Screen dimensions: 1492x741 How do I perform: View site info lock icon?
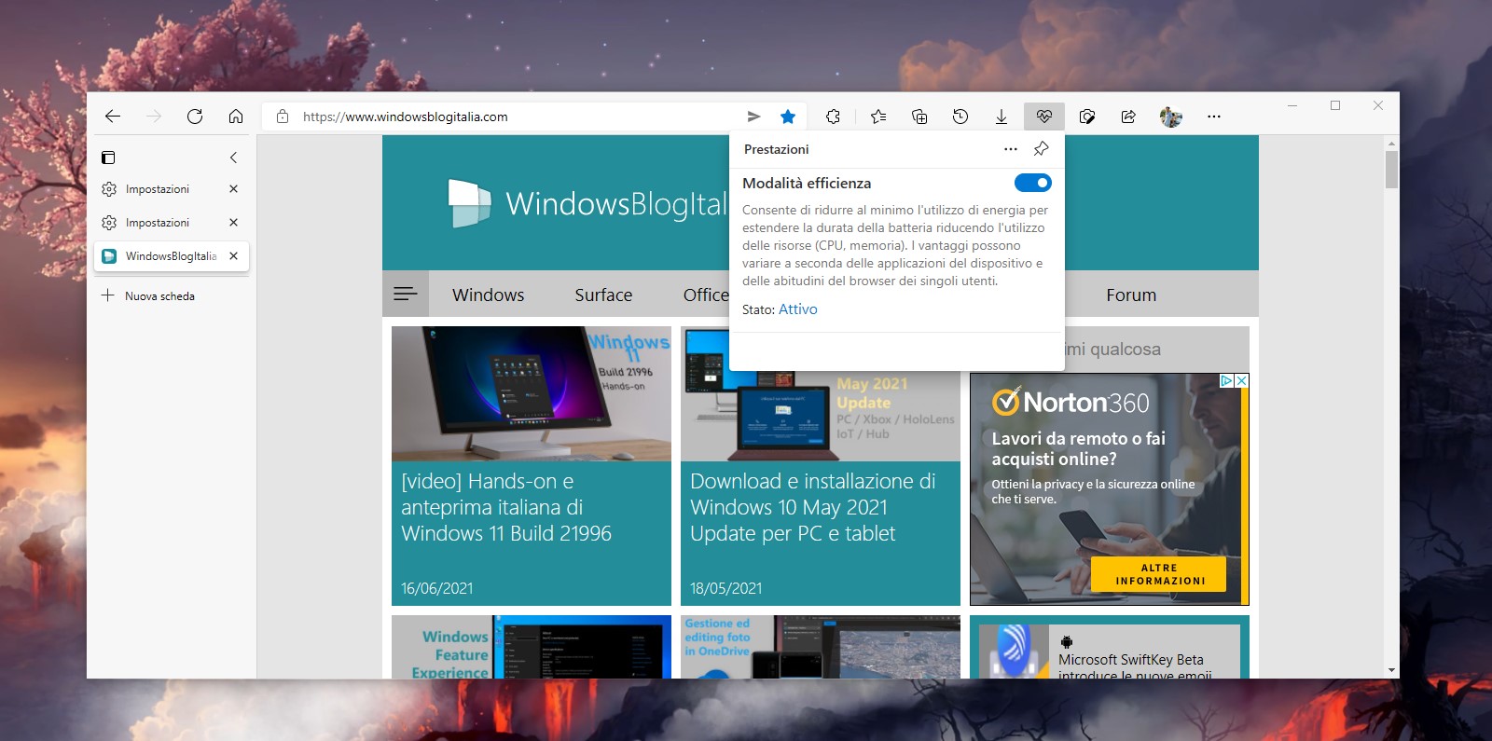pyautogui.click(x=283, y=117)
